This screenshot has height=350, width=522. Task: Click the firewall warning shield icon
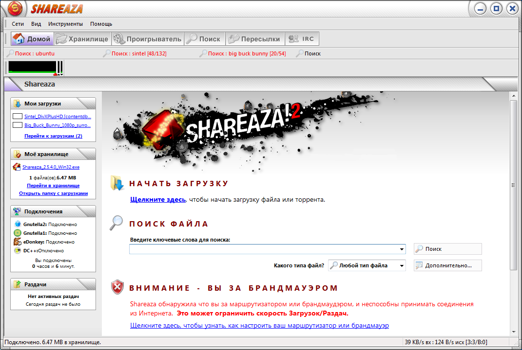[117, 287]
